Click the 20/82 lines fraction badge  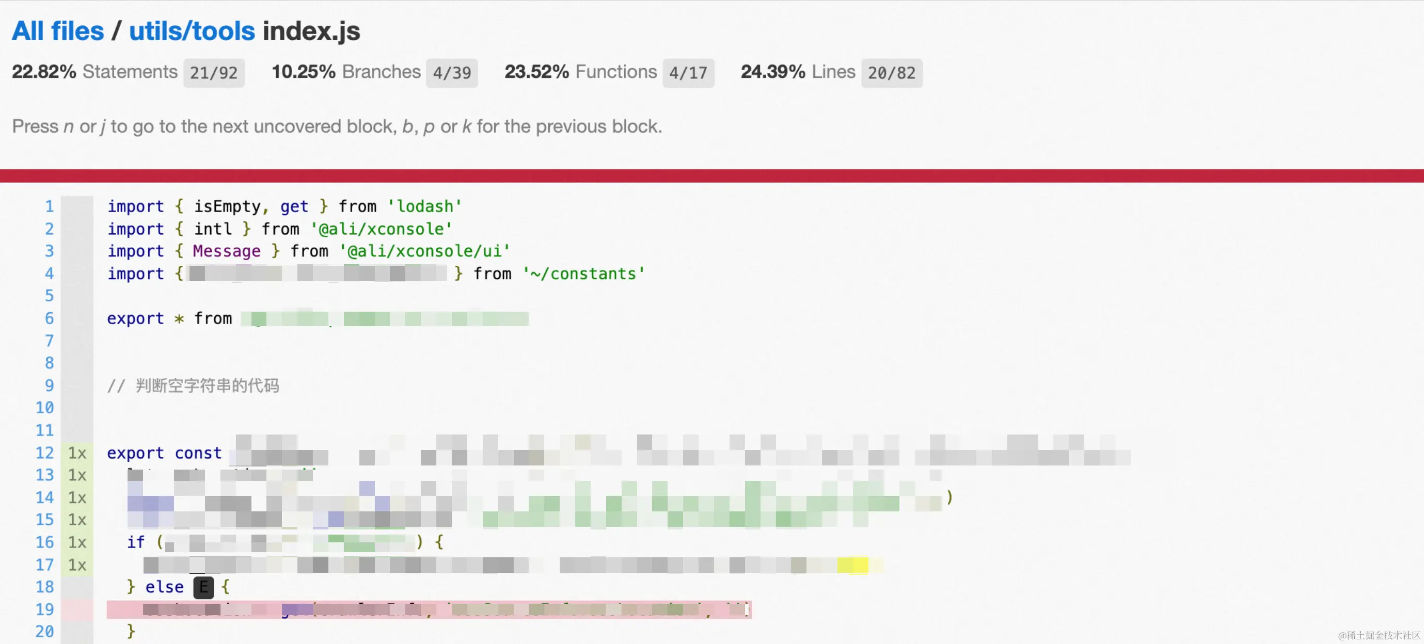[891, 73]
